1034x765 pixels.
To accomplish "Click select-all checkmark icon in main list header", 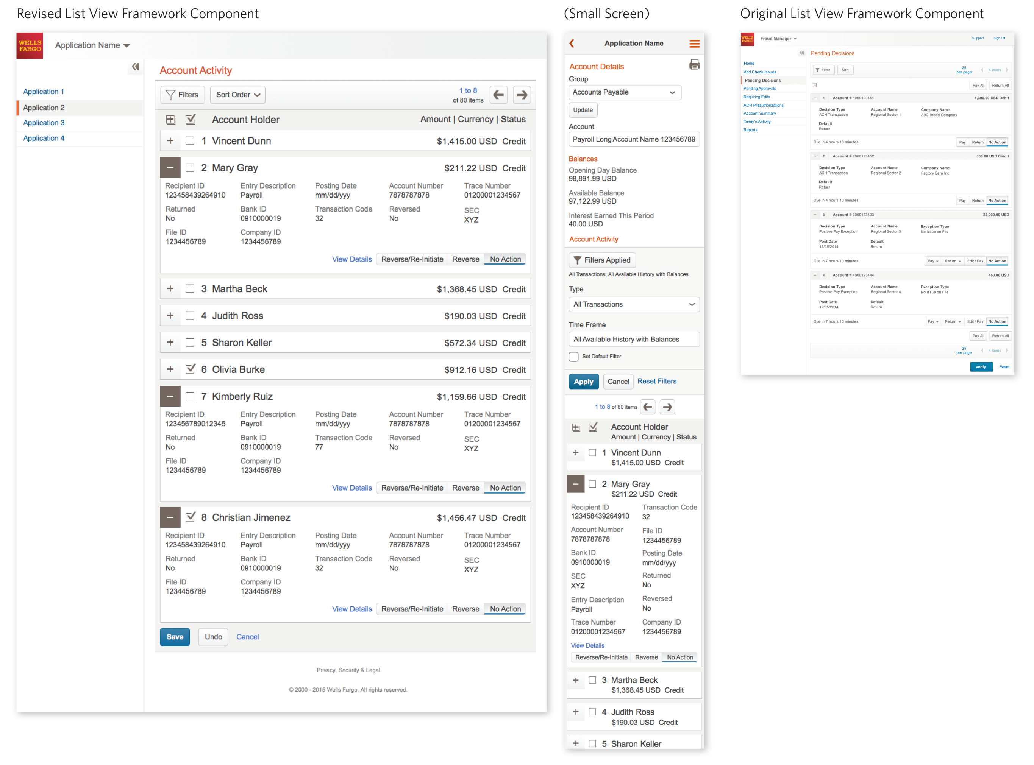I will click(x=191, y=120).
